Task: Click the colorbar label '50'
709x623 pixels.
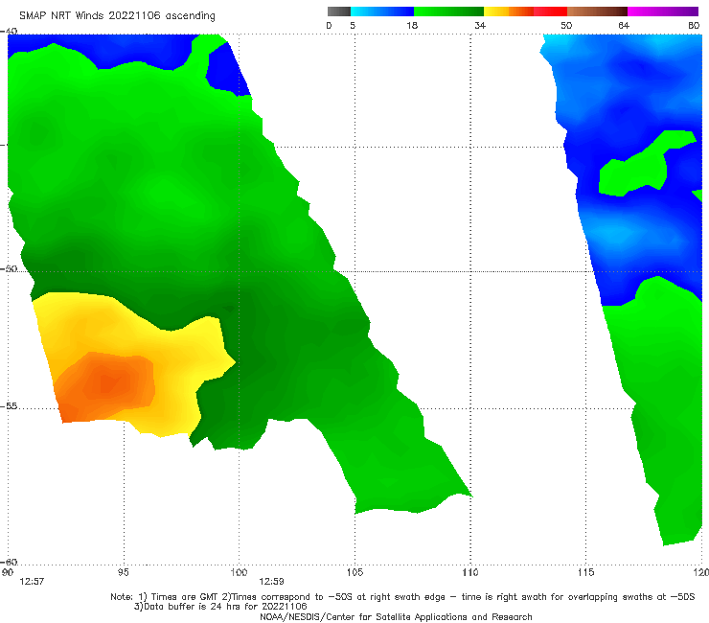Action: [x=566, y=25]
